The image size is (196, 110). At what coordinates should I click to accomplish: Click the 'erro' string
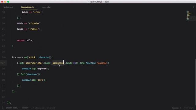click(x=40, y=80)
